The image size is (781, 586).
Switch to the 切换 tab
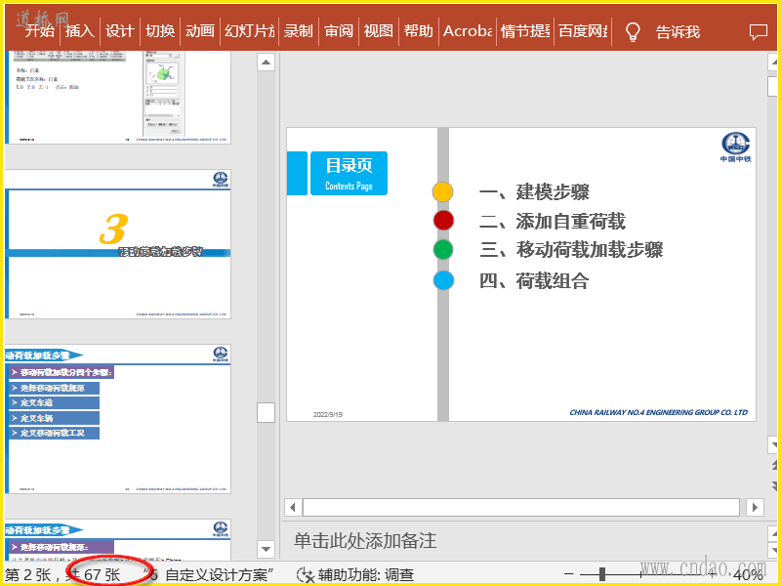point(160,31)
